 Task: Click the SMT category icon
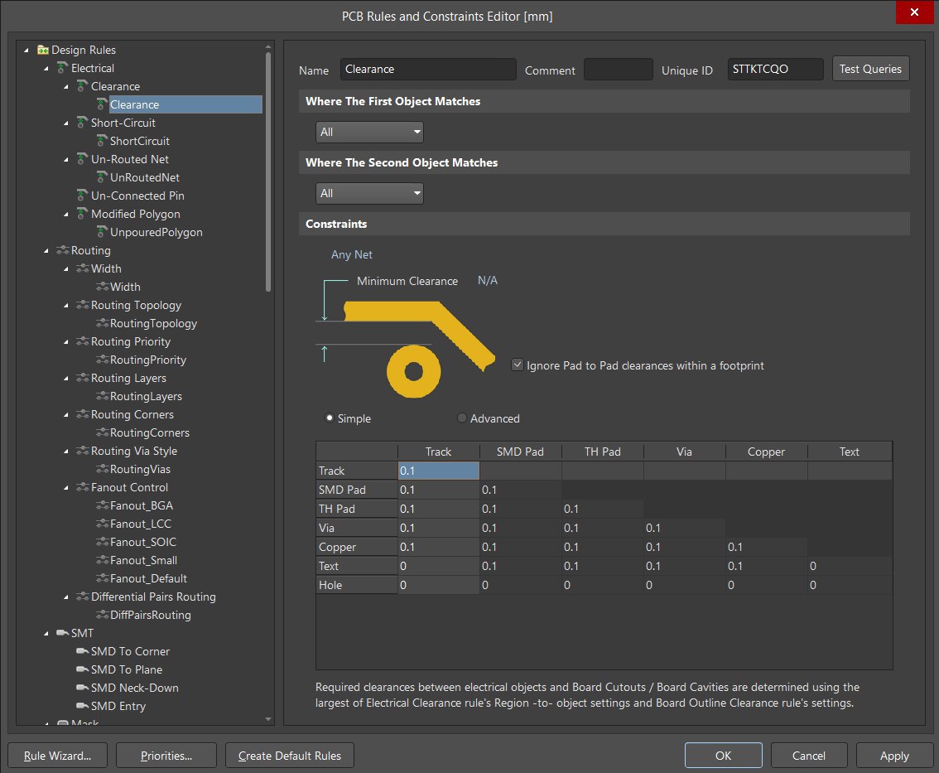click(62, 633)
